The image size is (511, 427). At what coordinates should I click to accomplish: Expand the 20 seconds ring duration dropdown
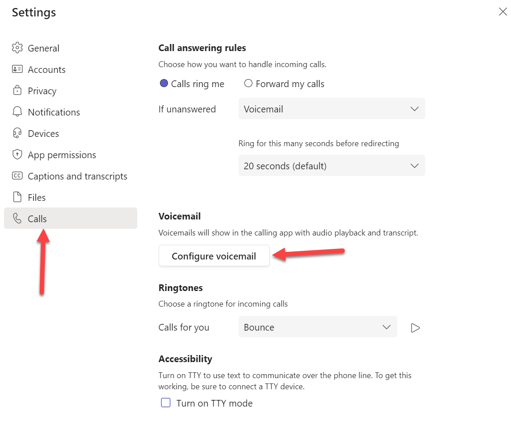coord(331,166)
